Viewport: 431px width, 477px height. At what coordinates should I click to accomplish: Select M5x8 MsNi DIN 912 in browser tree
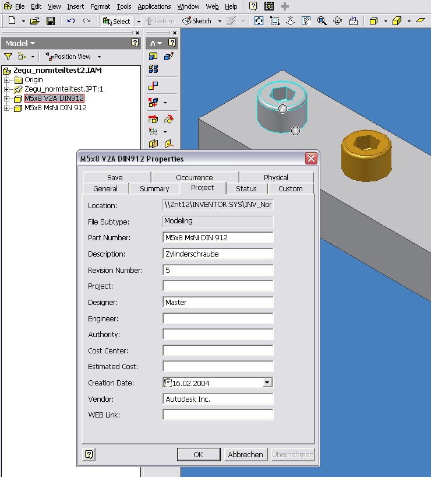55,108
